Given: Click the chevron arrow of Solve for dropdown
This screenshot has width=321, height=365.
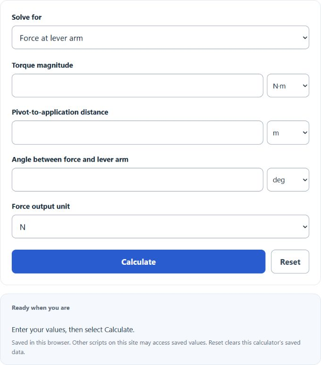Looking at the screenshot, I should [x=305, y=38].
